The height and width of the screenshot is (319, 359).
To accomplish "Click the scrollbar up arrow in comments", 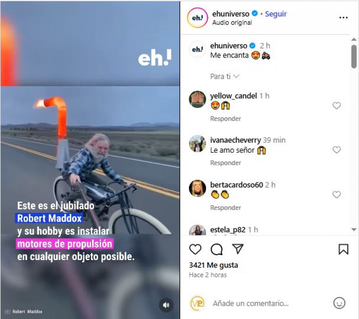I will [x=354, y=39].
